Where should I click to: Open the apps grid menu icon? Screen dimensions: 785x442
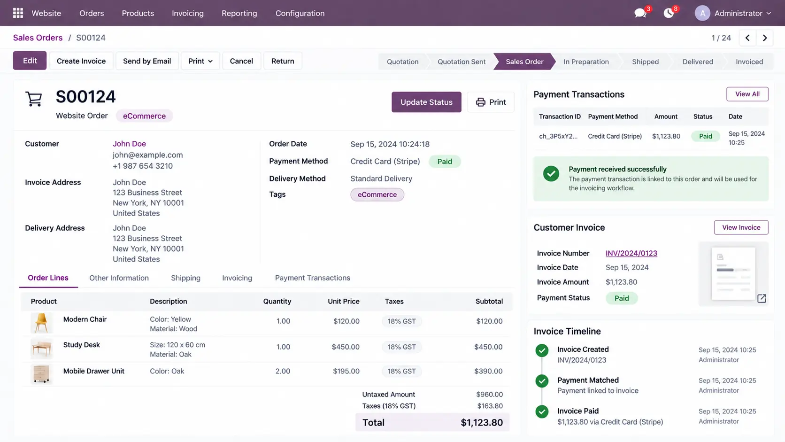tap(18, 13)
